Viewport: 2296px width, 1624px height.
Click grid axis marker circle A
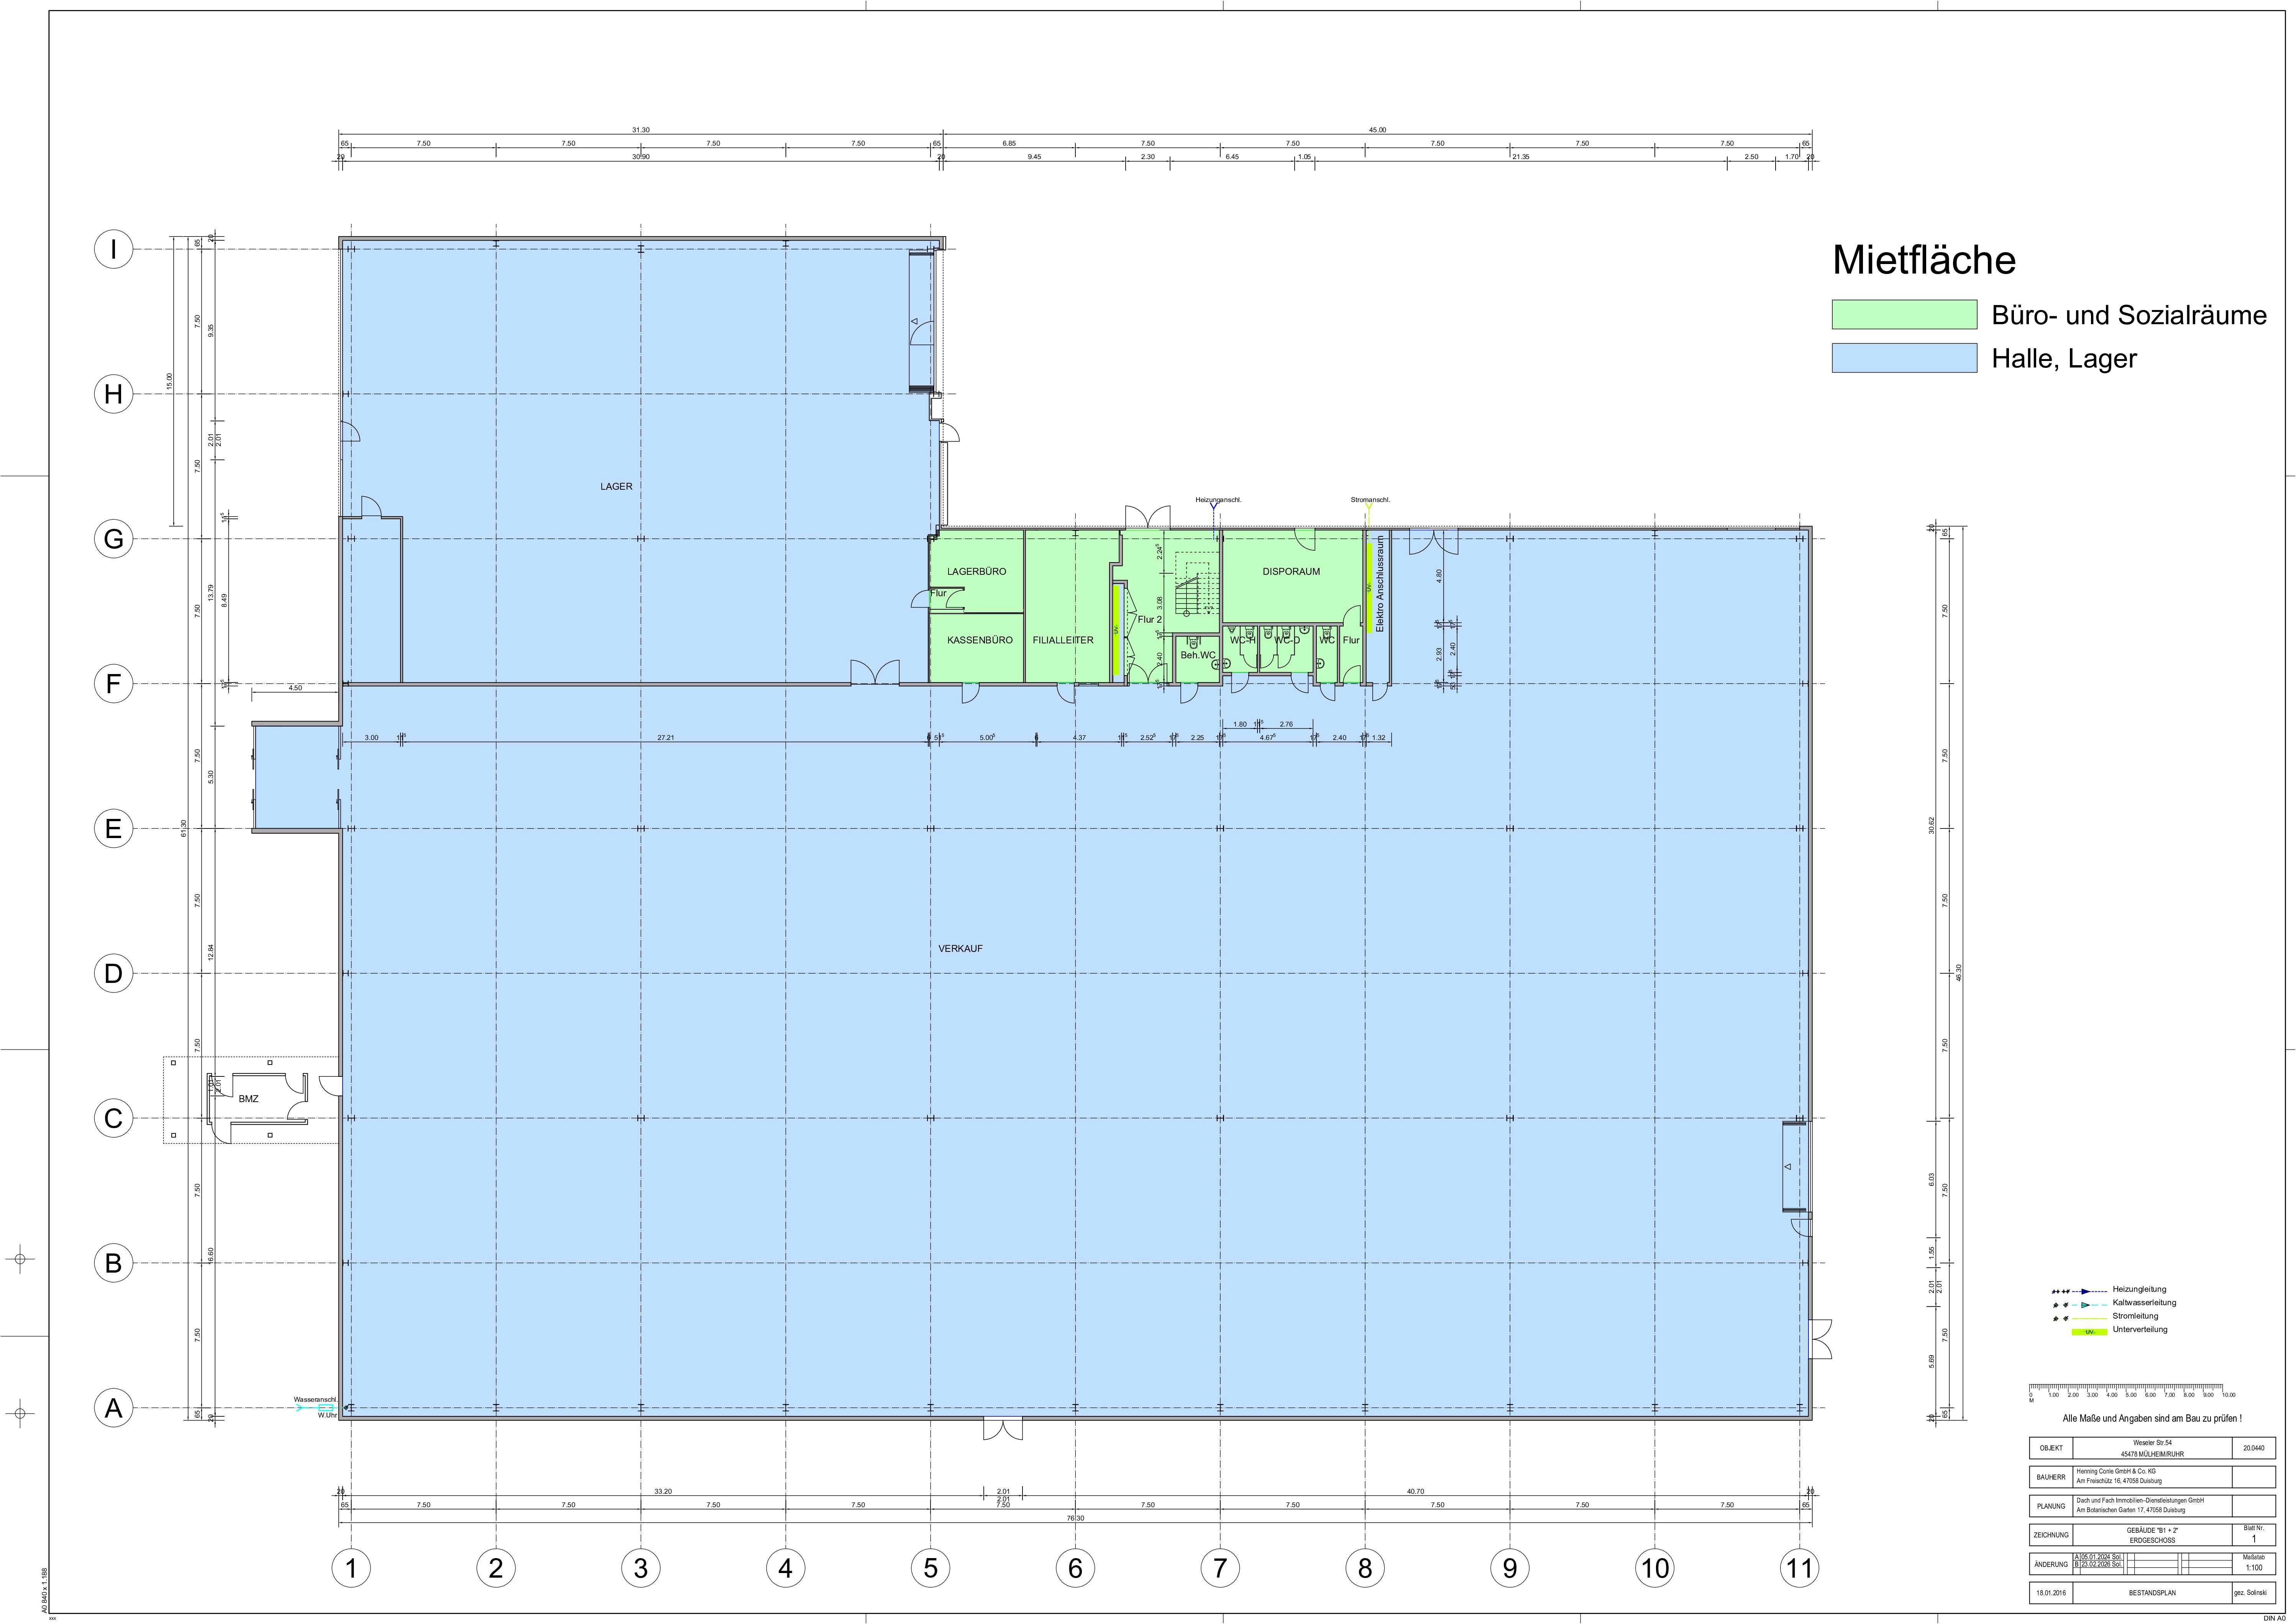(x=113, y=1408)
